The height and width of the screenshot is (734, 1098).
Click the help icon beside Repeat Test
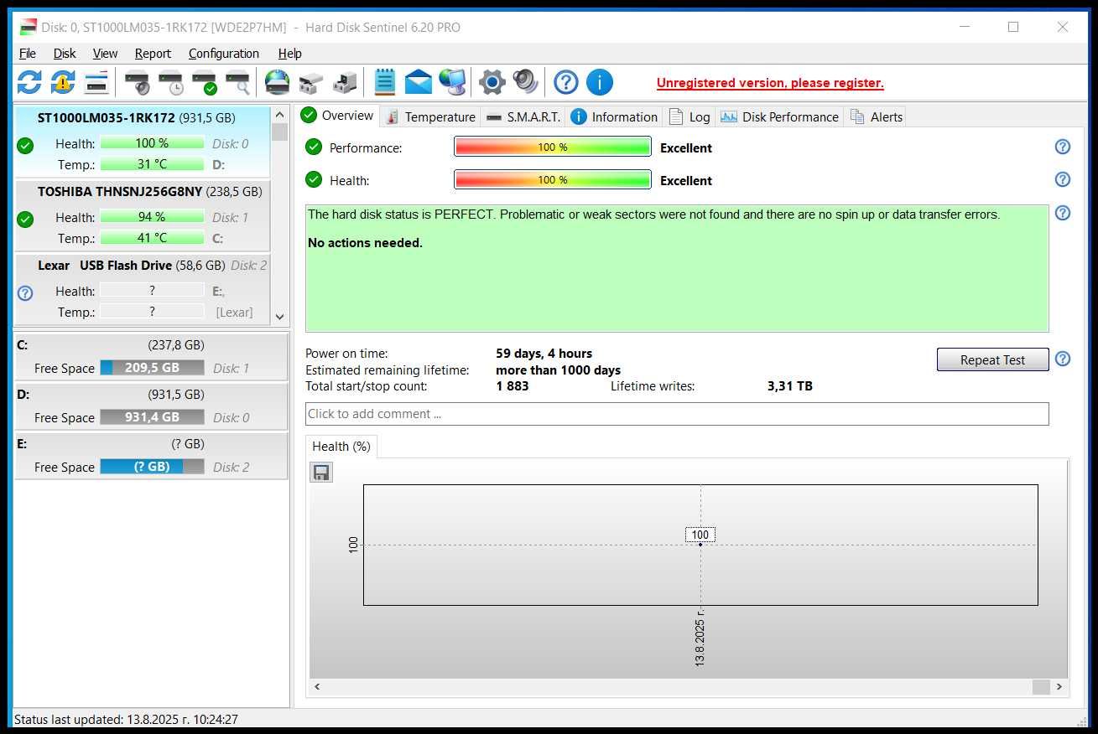[1062, 359]
